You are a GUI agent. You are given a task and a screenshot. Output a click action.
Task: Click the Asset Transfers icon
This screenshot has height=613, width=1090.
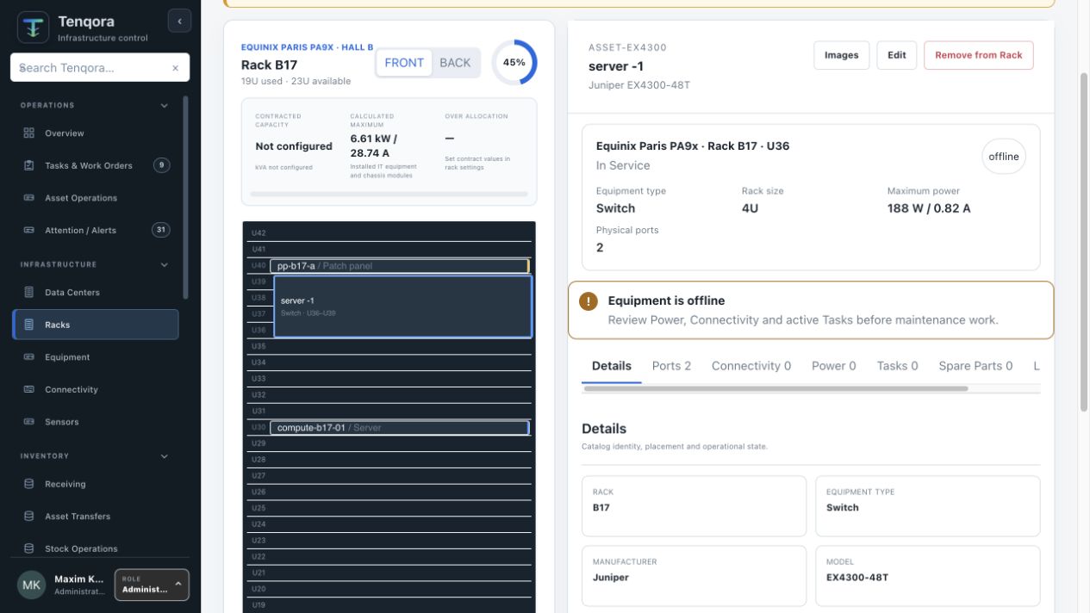(28, 517)
